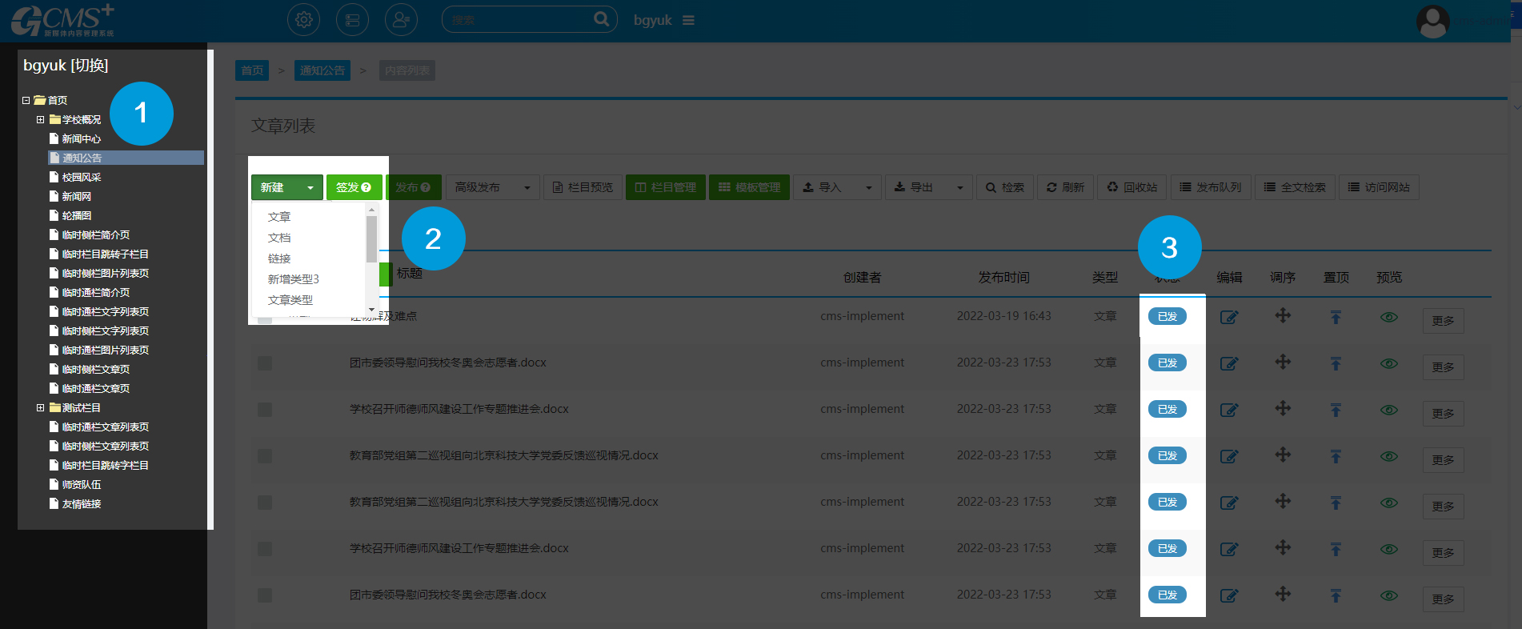1522x629 pixels.
Task: Click the reorder move icon in second row
Action: (1283, 362)
